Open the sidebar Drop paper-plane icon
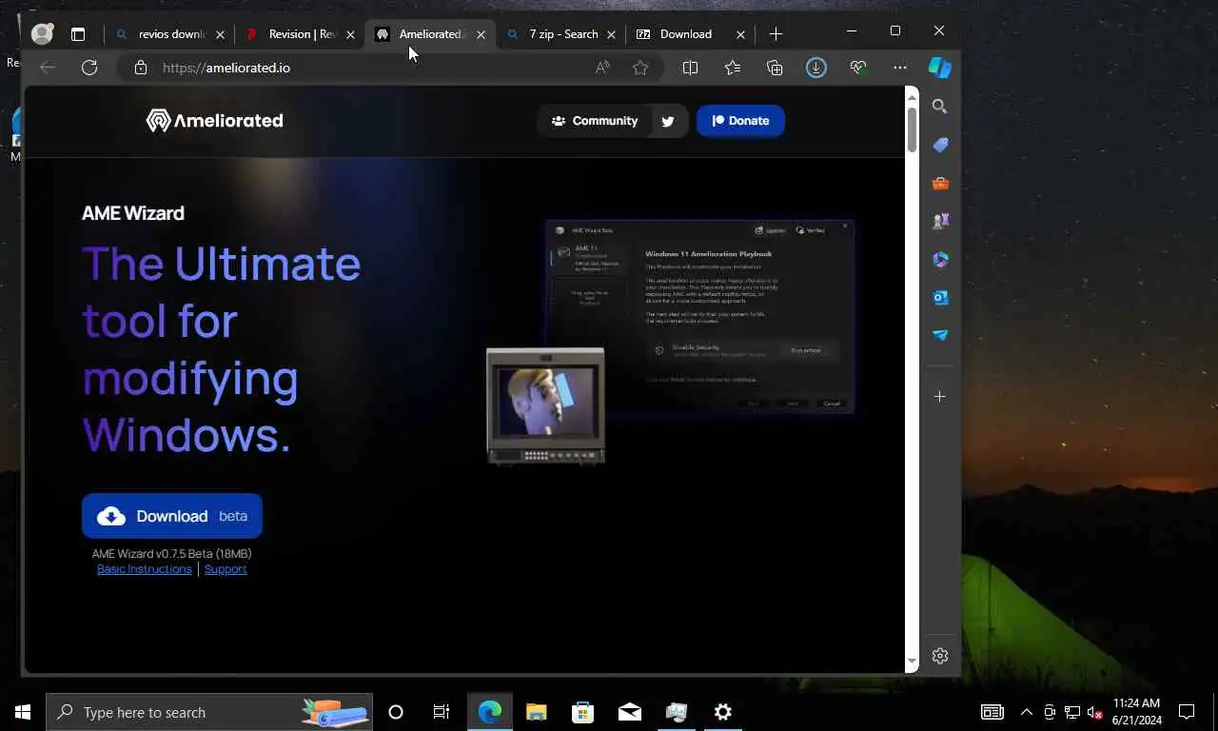This screenshot has height=731, width=1218. click(x=940, y=335)
